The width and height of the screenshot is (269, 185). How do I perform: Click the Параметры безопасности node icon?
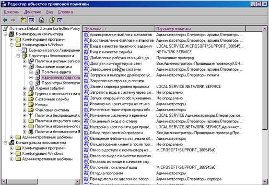[x=24, y=56]
